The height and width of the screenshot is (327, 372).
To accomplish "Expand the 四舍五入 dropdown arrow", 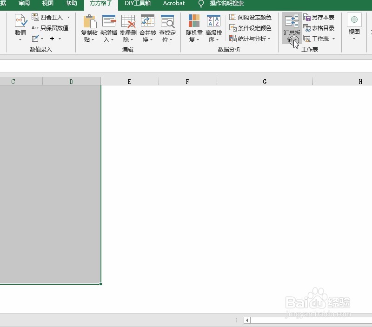I will [x=68, y=17].
